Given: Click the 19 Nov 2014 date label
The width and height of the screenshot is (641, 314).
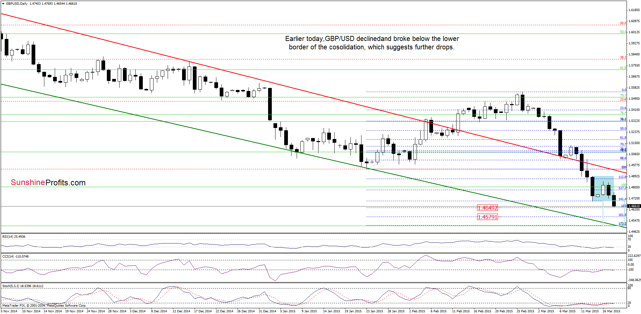Looking at the screenshot, I should tap(74, 311).
